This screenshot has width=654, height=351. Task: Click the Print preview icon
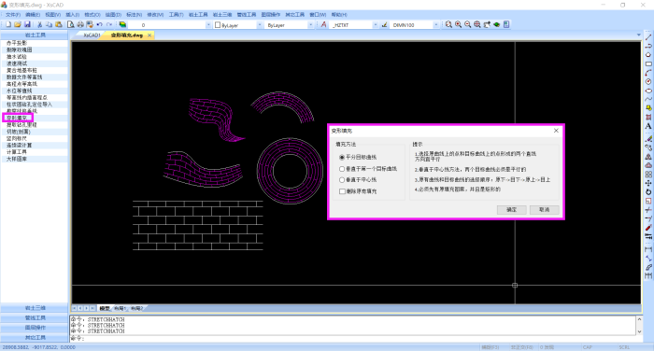tap(71, 25)
